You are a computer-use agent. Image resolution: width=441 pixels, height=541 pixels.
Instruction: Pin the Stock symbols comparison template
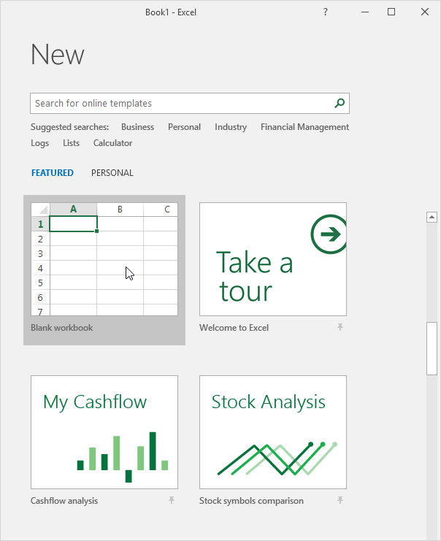pyautogui.click(x=340, y=501)
